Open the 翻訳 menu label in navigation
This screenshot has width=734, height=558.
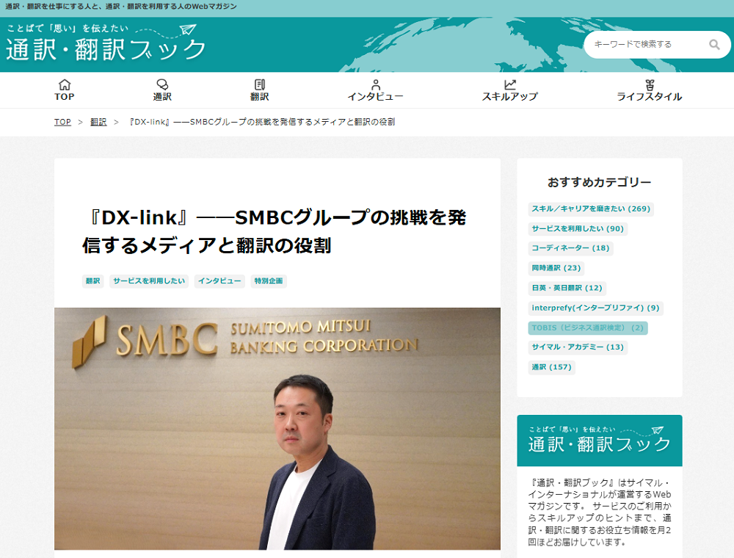pos(259,97)
